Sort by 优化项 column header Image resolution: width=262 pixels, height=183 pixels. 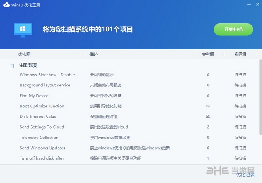click(24, 54)
